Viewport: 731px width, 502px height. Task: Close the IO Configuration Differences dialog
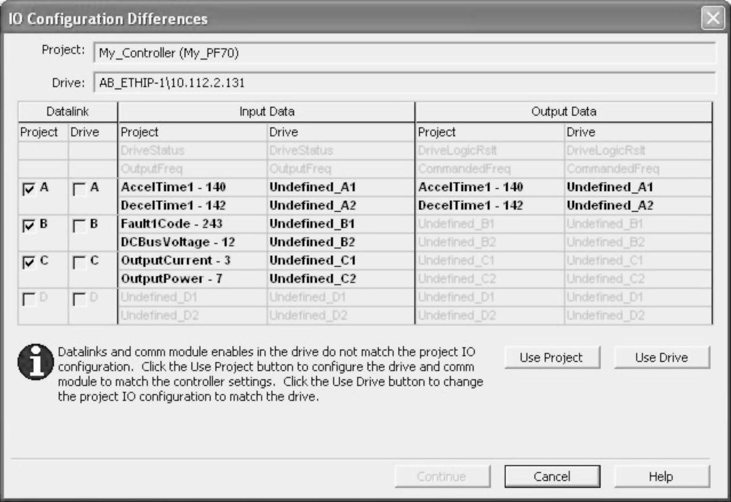point(713,19)
